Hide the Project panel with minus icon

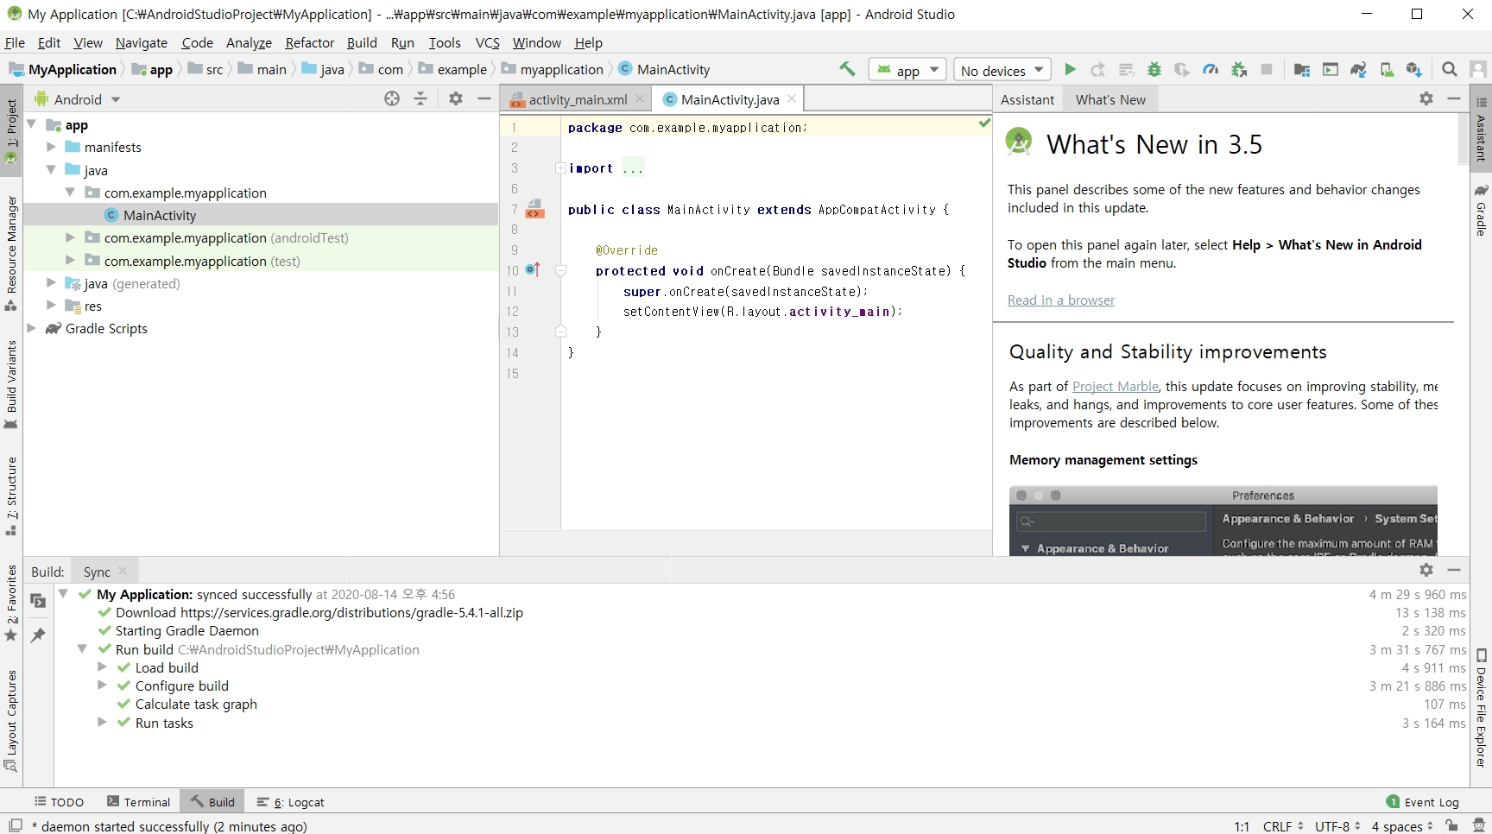(x=484, y=98)
